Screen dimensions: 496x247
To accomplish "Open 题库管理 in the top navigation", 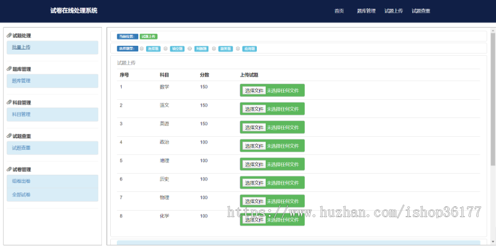I will [x=366, y=11].
